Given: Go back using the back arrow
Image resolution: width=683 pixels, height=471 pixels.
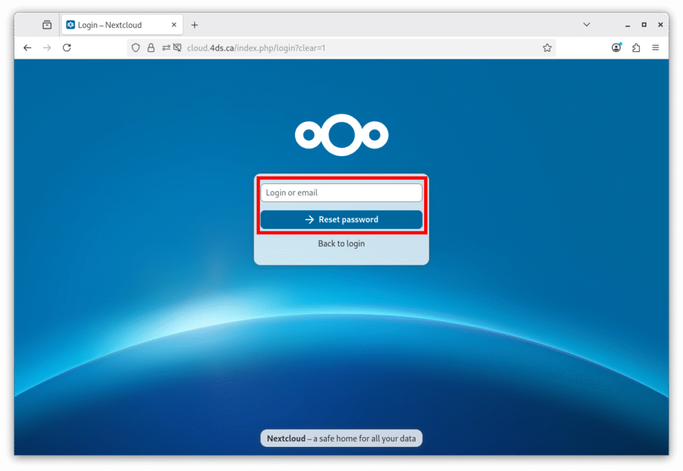Looking at the screenshot, I should click(x=27, y=47).
